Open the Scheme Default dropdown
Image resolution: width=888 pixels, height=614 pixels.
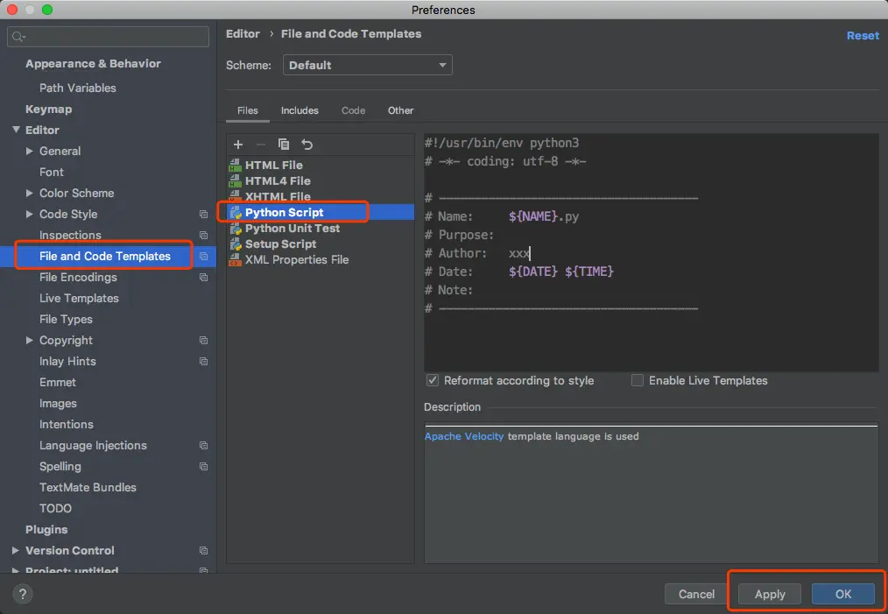coord(368,65)
